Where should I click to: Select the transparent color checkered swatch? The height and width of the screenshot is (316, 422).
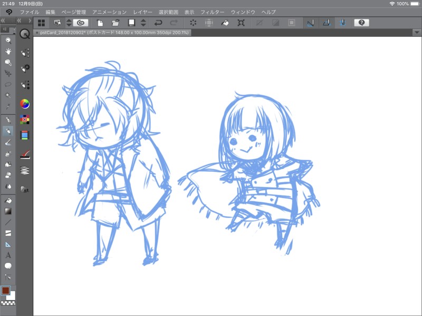8,303
